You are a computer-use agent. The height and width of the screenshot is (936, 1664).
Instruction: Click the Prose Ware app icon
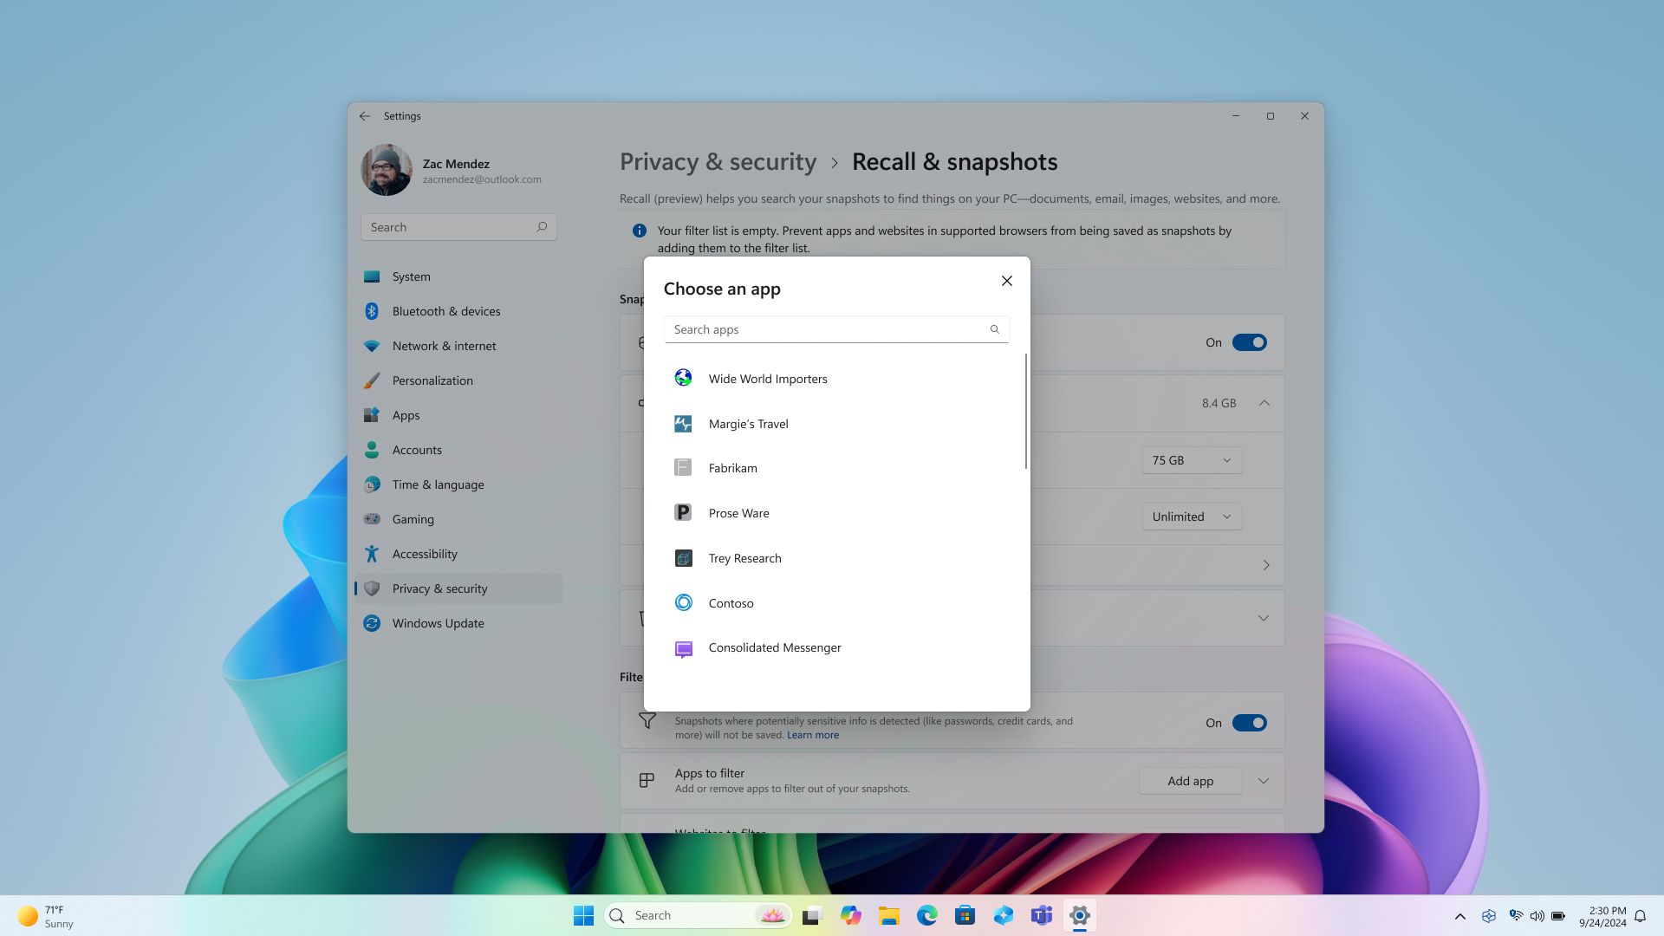tap(682, 512)
